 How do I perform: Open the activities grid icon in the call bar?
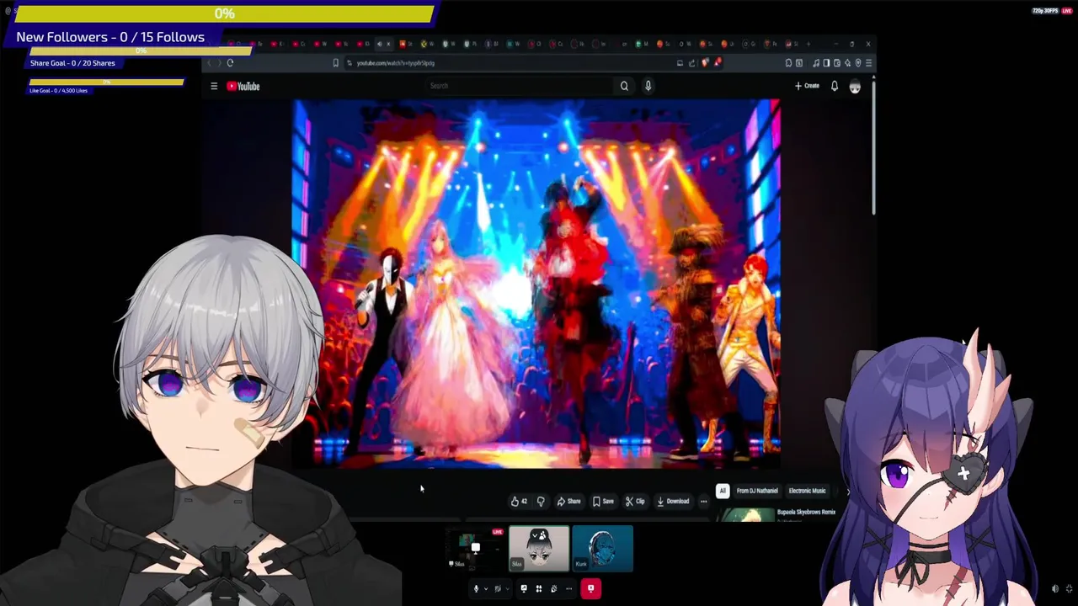pos(539,589)
